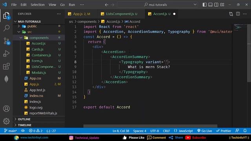Open reportWebVitals.js in the explorer tree

(x=43, y=113)
